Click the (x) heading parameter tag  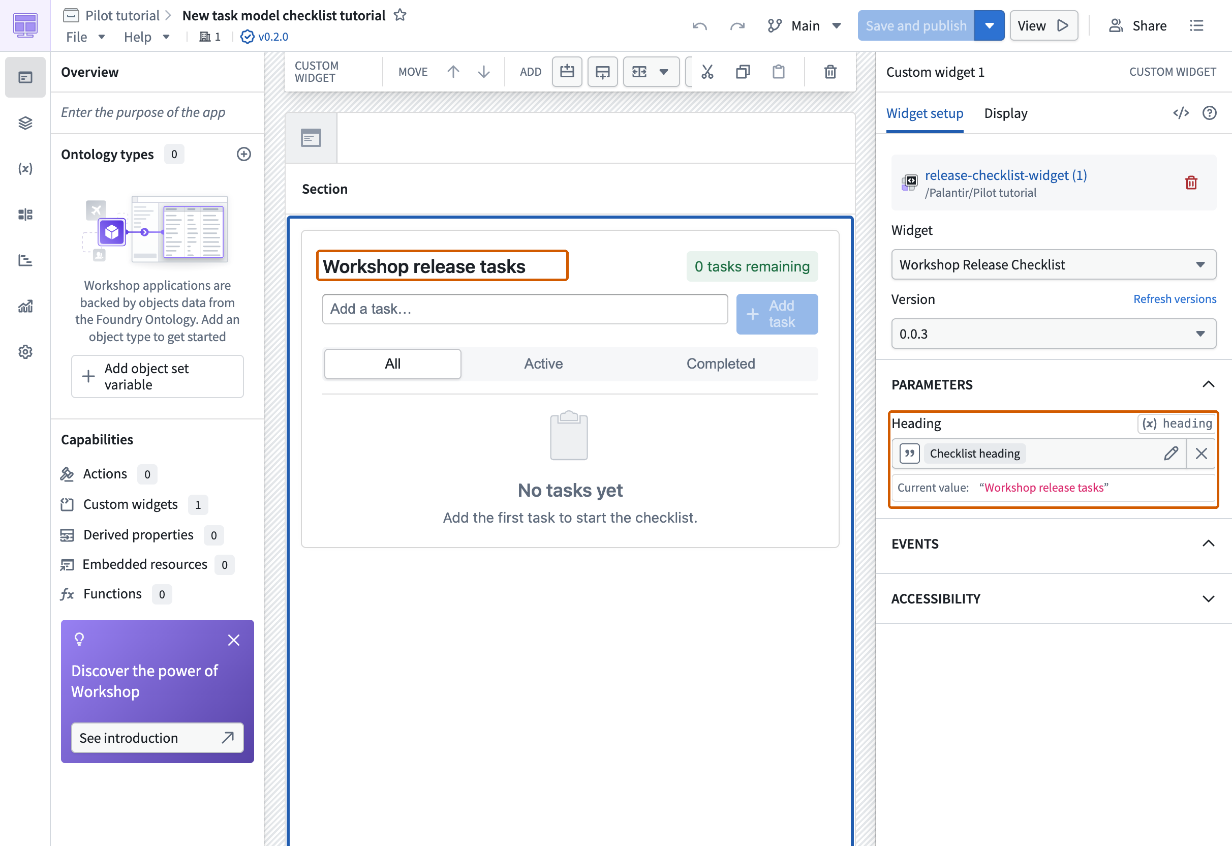(x=1176, y=424)
